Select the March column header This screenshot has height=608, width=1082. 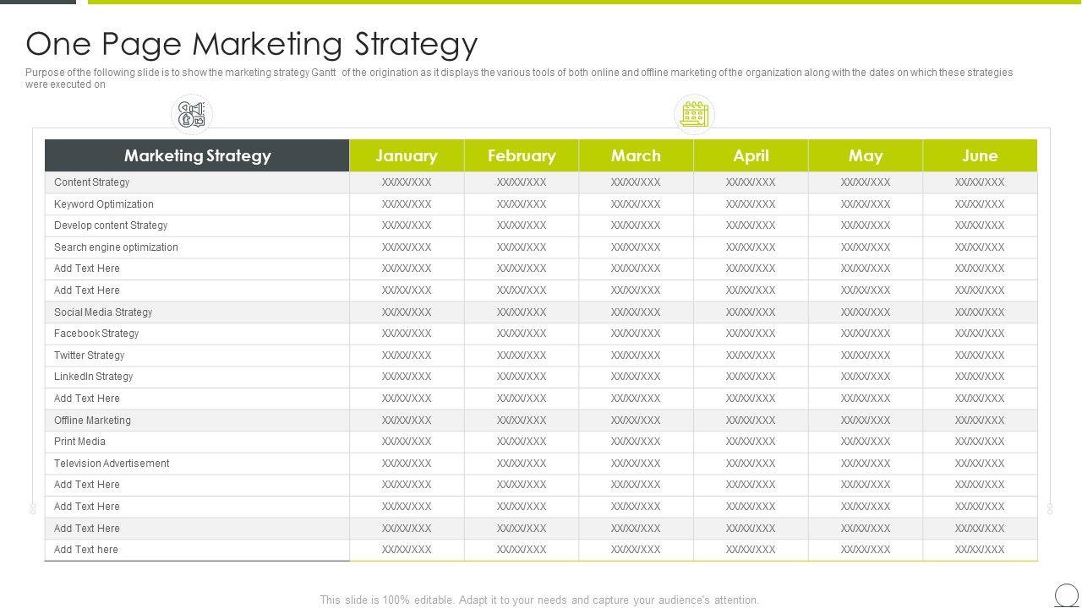(x=636, y=155)
